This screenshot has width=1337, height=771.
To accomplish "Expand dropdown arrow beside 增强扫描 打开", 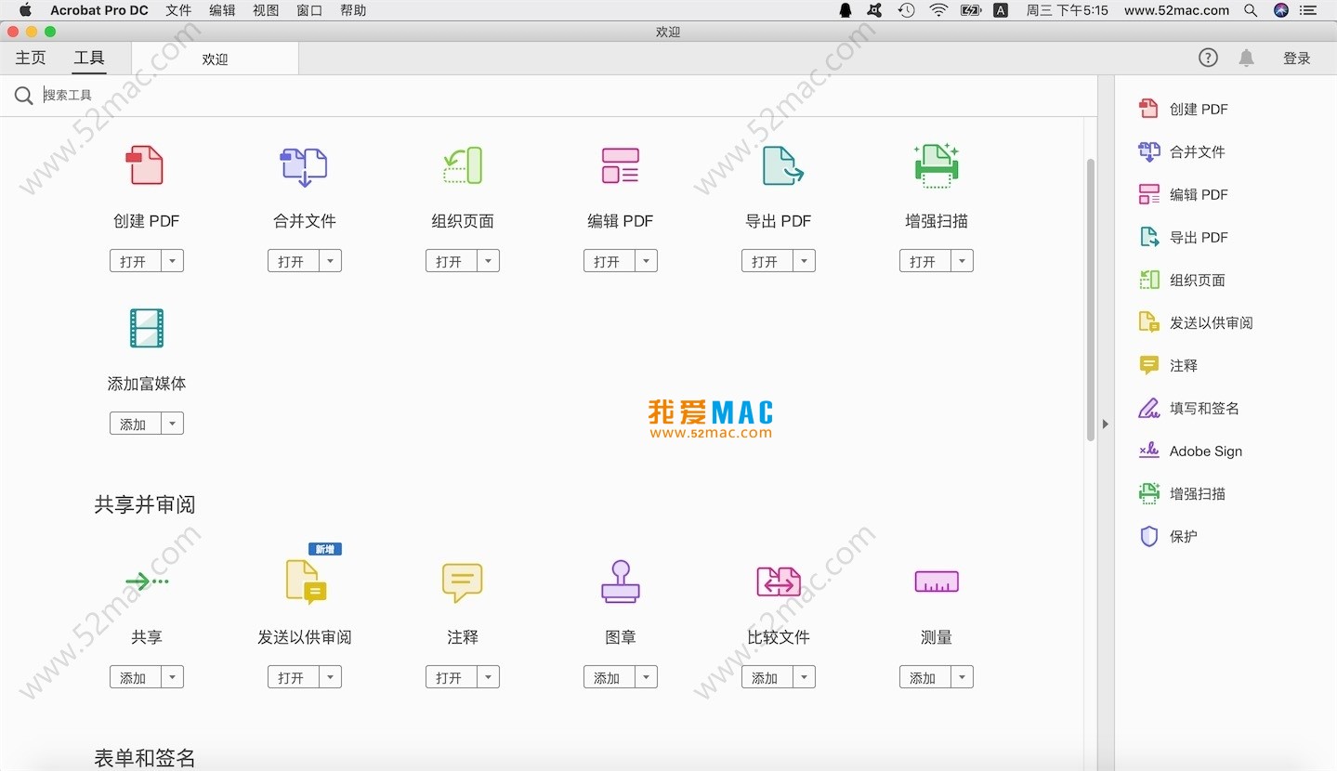I will click(962, 261).
